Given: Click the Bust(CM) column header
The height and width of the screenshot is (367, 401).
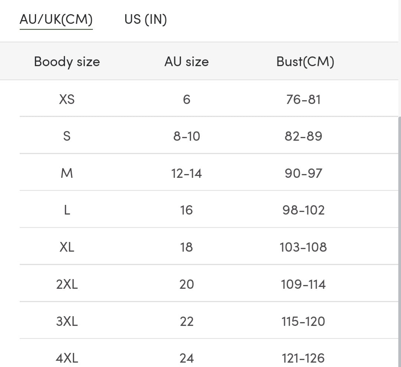Looking at the screenshot, I should point(305,62).
